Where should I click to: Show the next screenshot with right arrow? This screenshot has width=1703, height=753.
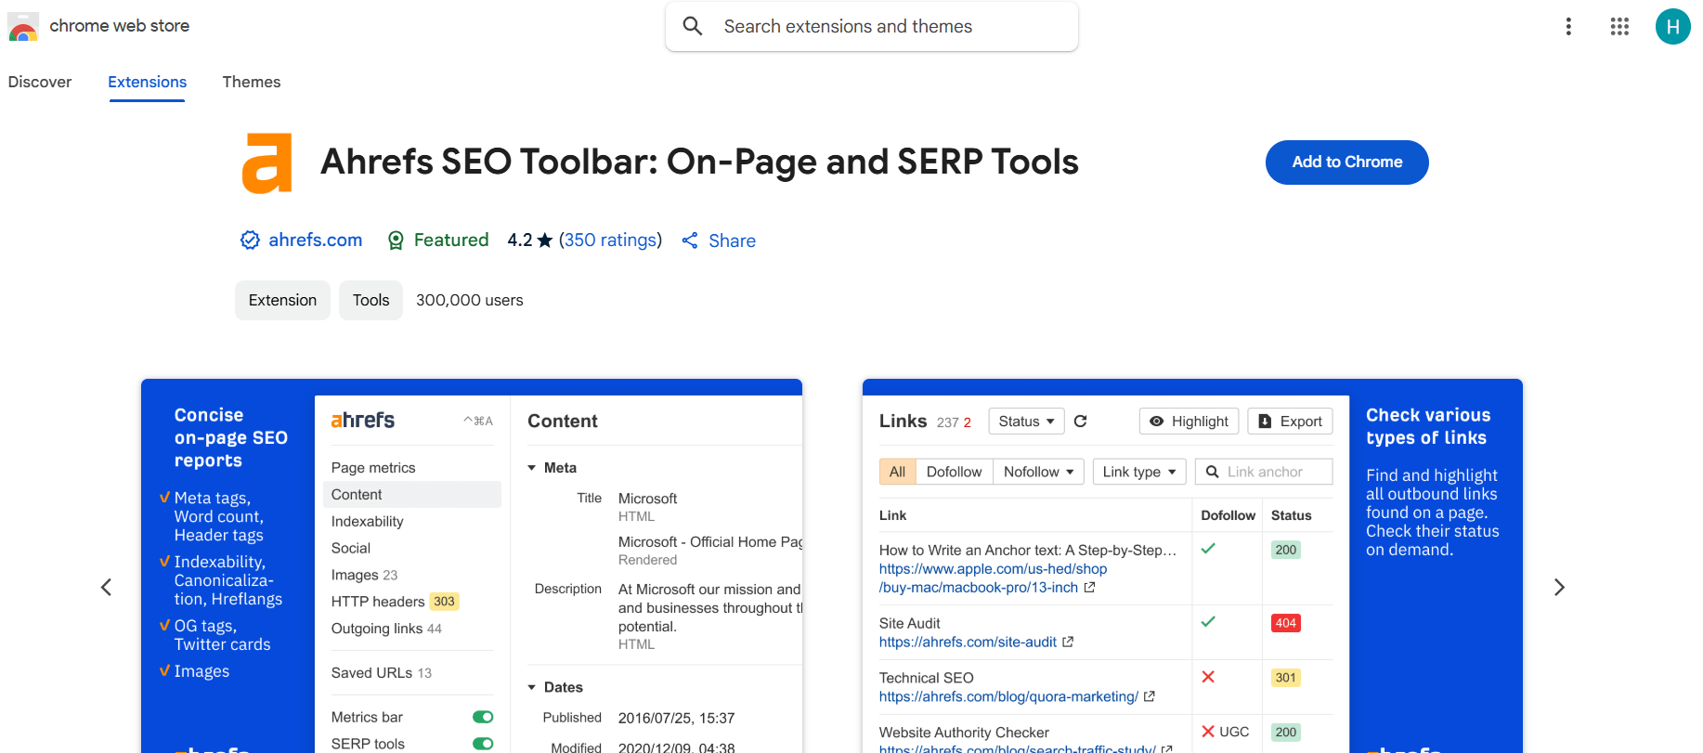point(1559,587)
